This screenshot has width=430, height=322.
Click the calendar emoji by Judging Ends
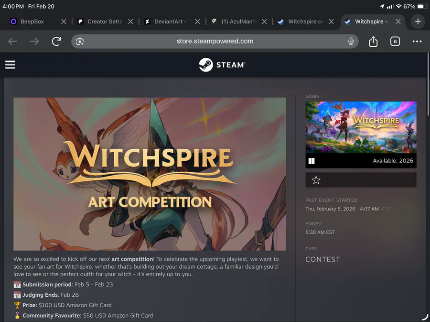pyautogui.click(x=17, y=295)
